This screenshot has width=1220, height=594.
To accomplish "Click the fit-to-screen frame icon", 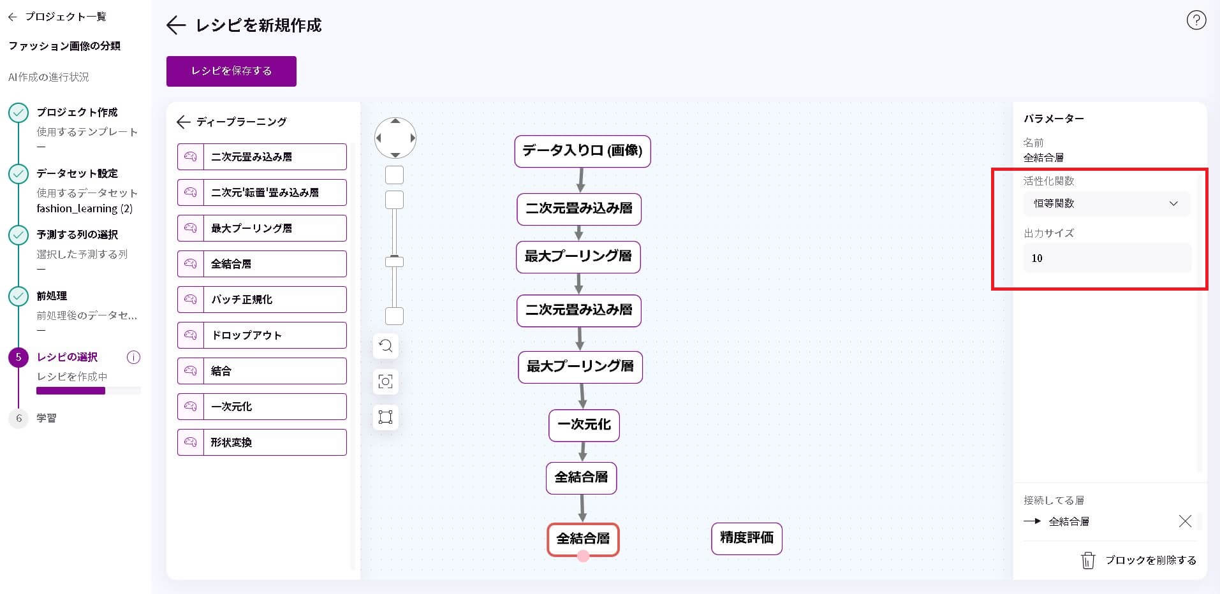I will pos(386,417).
